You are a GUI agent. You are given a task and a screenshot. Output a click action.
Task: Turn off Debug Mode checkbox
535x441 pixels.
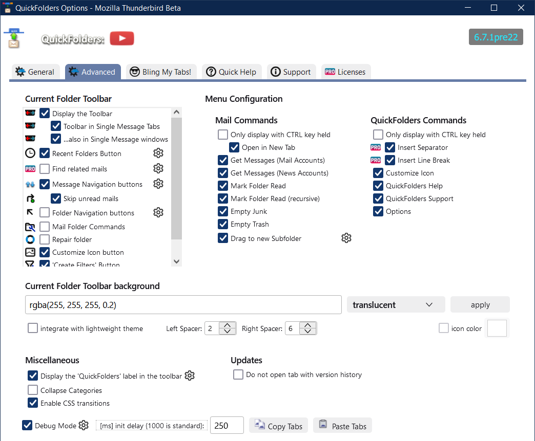(x=27, y=425)
